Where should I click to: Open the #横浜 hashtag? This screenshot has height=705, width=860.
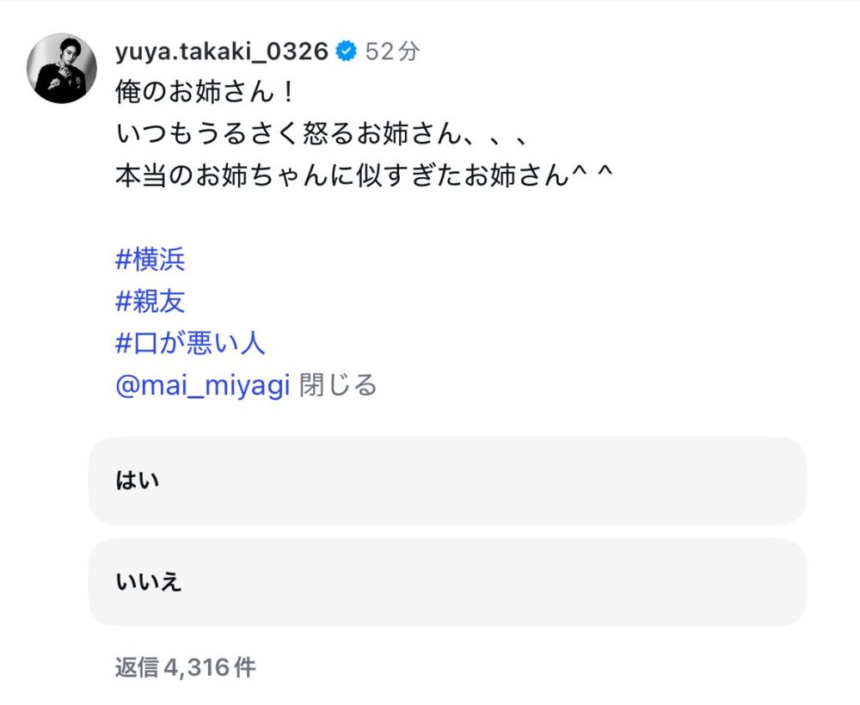150,260
